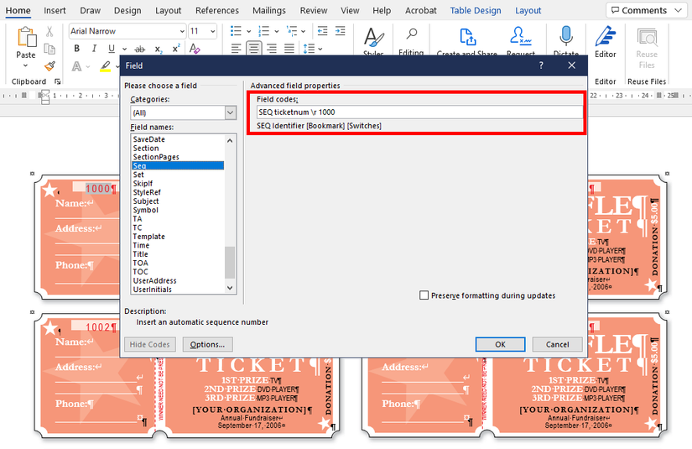The image size is (692, 449).
Task: Click the Copy icon
Action: [49, 49]
